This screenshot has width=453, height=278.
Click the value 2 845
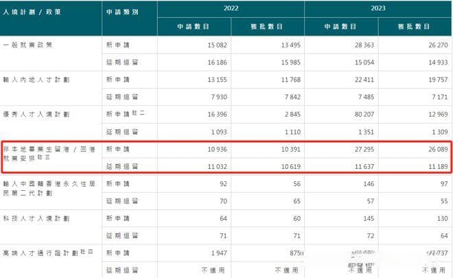(x=292, y=115)
